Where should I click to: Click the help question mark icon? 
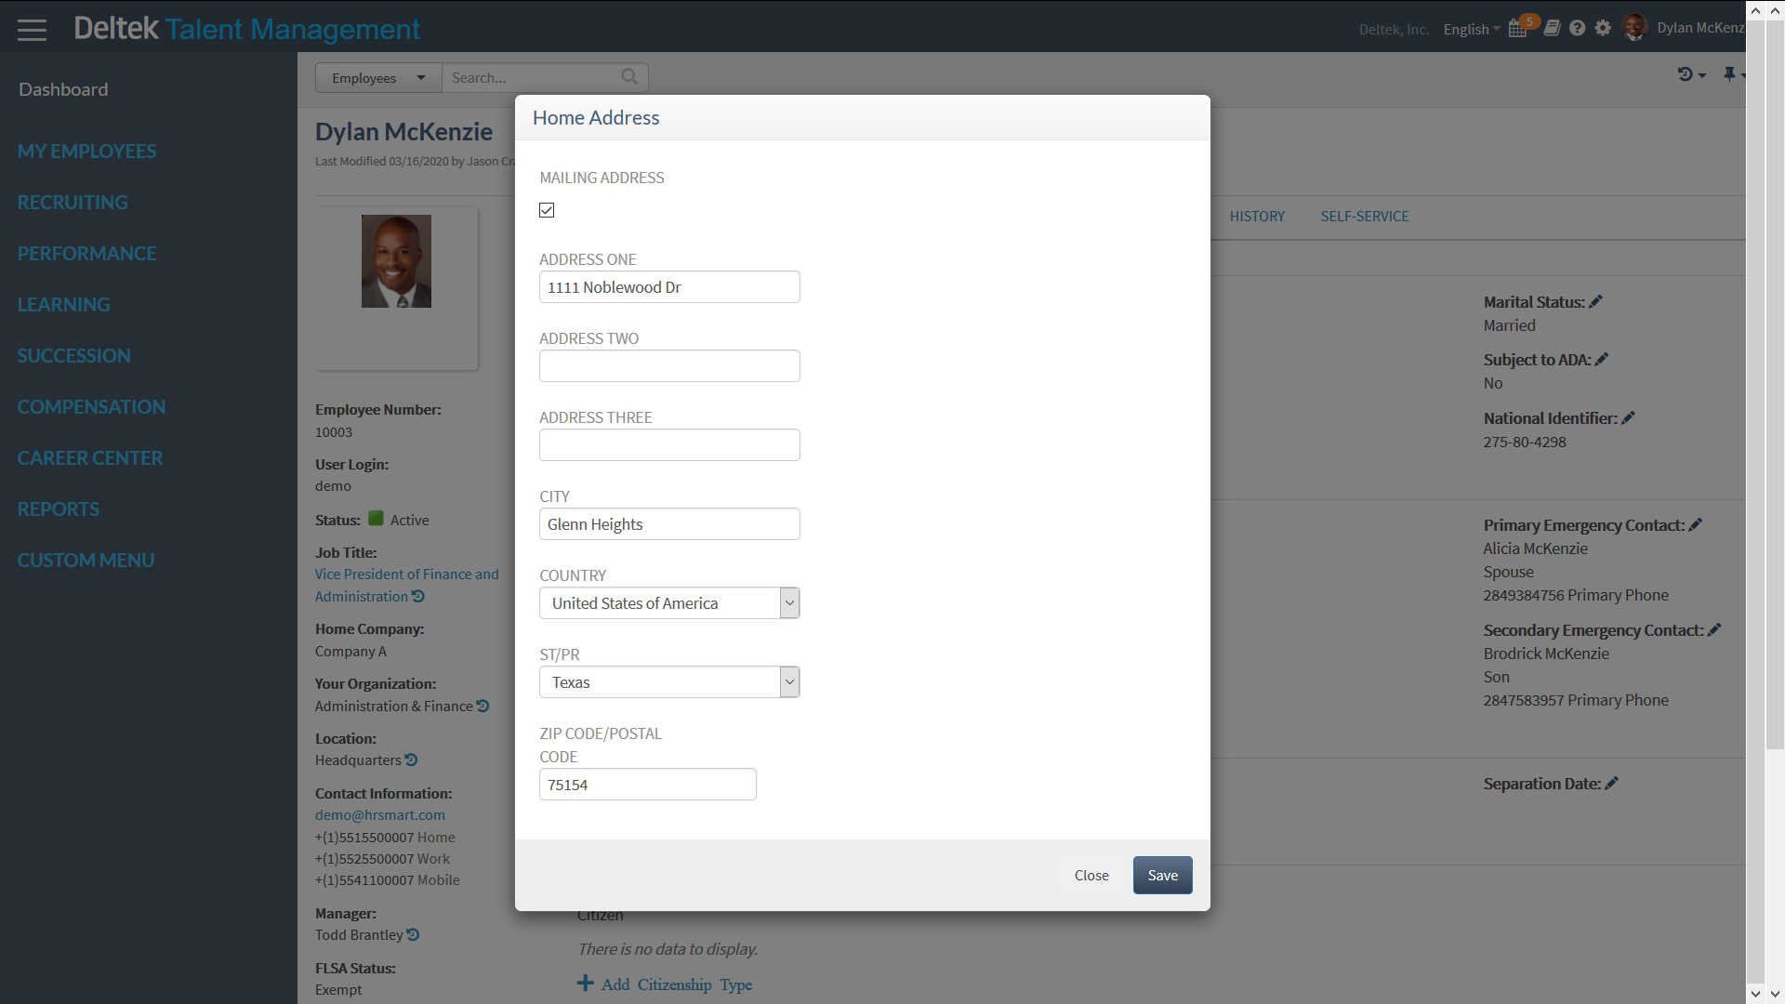(1577, 29)
